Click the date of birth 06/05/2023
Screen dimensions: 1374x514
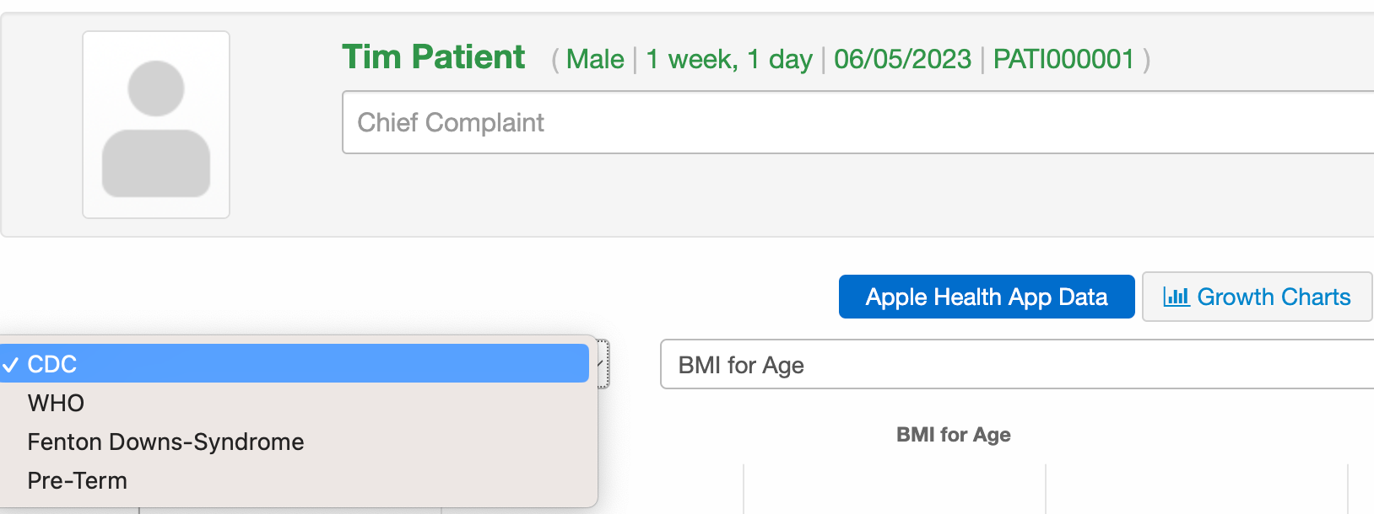coord(902,59)
